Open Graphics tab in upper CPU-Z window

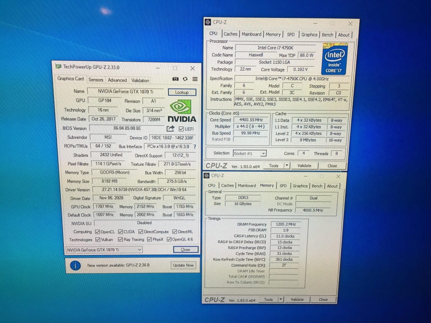click(309, 35)
